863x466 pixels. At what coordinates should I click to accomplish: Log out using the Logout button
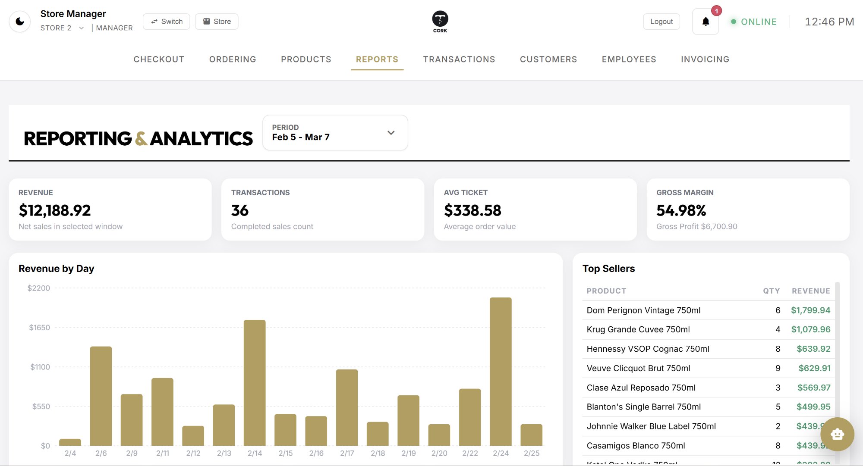pyautogui.click(x=661, y=21)
